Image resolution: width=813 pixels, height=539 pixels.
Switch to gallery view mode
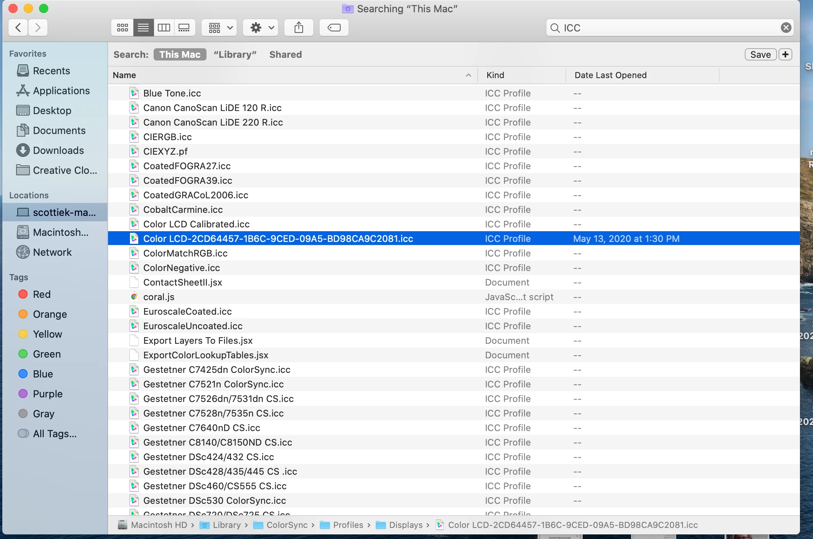(x=184, y=28)
